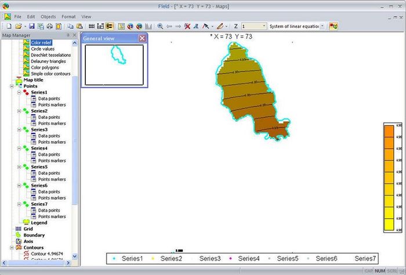Select Circle values map type
Screen dimensions: 406x275
coord(43,49)
